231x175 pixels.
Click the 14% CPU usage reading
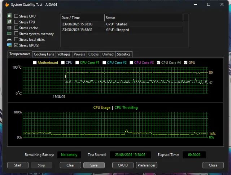212,134
